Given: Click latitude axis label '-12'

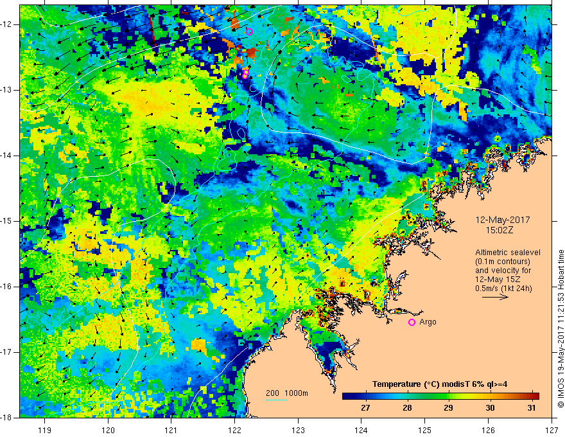Looking at the screenshot, I should [x=7, y=24].
